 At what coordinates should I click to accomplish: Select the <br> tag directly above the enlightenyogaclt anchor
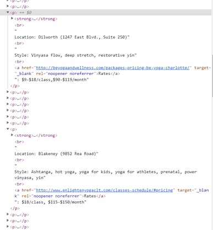point(19,184)
